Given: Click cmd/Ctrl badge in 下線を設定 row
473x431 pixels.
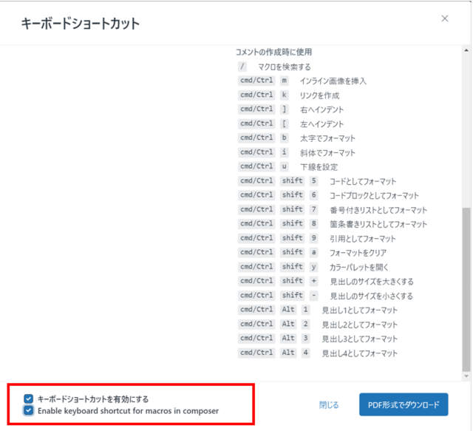Looking at the screenshot, I should (256, 166).
